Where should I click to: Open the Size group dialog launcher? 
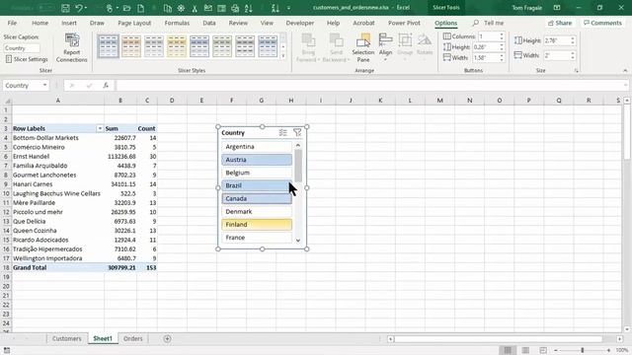tap(577, 70)
